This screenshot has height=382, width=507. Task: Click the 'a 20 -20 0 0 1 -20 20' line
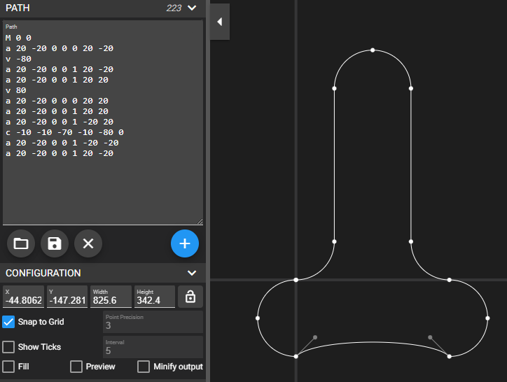60,122
